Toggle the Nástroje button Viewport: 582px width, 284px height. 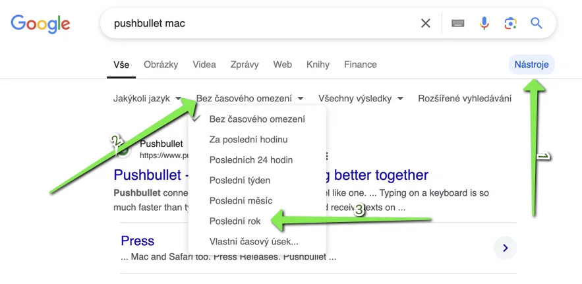pos(531,65)
